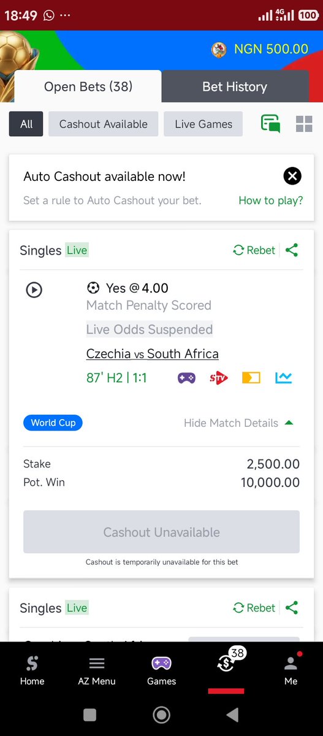View live match statistics chart icon
The image size is (323, 736).
pyautogui.click(x=283, y=378)
